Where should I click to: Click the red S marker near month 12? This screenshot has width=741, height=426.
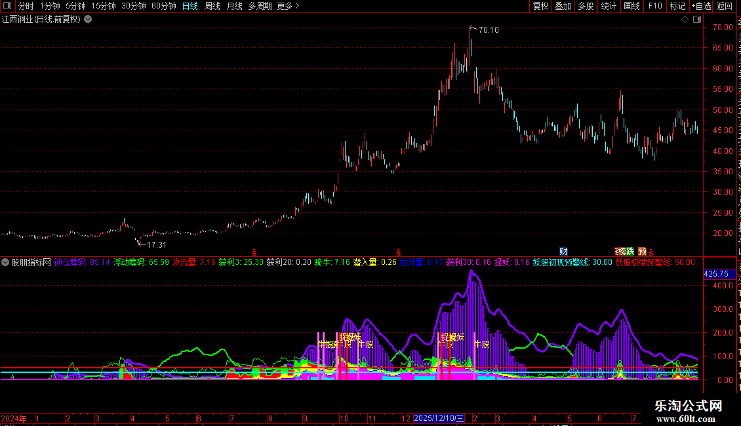[399, 252]
